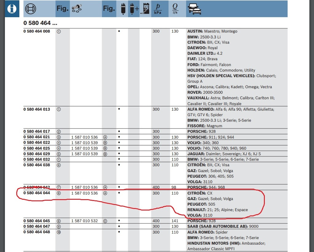This screenshot has width=314, height=252.
Task: Click the DAIMLER LTD.: 4.2 line
Action: (205, 53)
